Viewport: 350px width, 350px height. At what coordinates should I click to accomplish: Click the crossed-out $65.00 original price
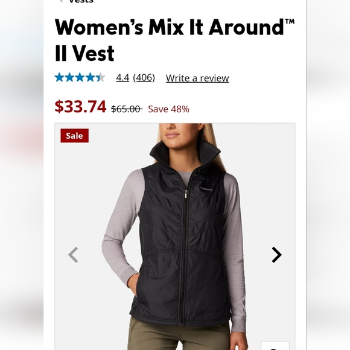pos(127,109)
